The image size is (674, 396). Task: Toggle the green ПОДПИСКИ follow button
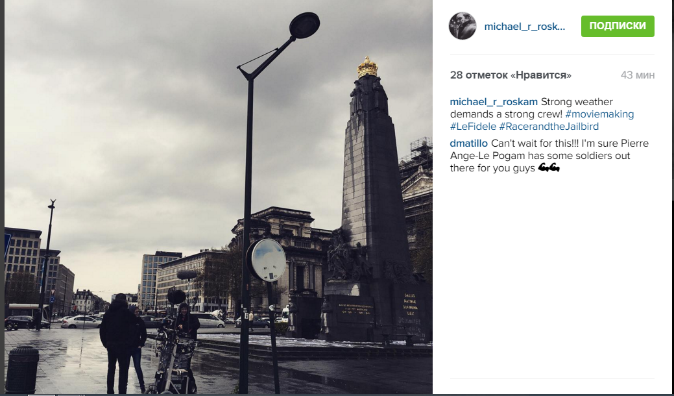pyautogui.click(x=618, y=26)
